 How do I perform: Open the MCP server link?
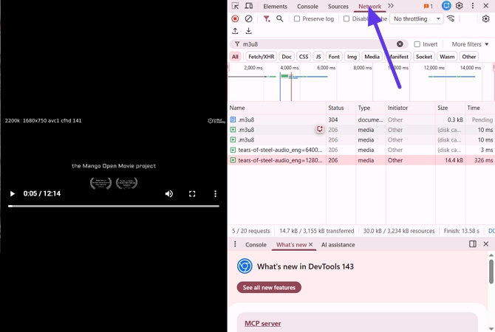click(x=263, y=323)
